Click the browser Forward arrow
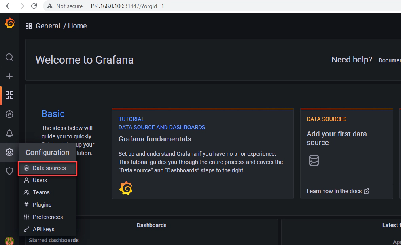401x245 pixels. coord(21,6)
